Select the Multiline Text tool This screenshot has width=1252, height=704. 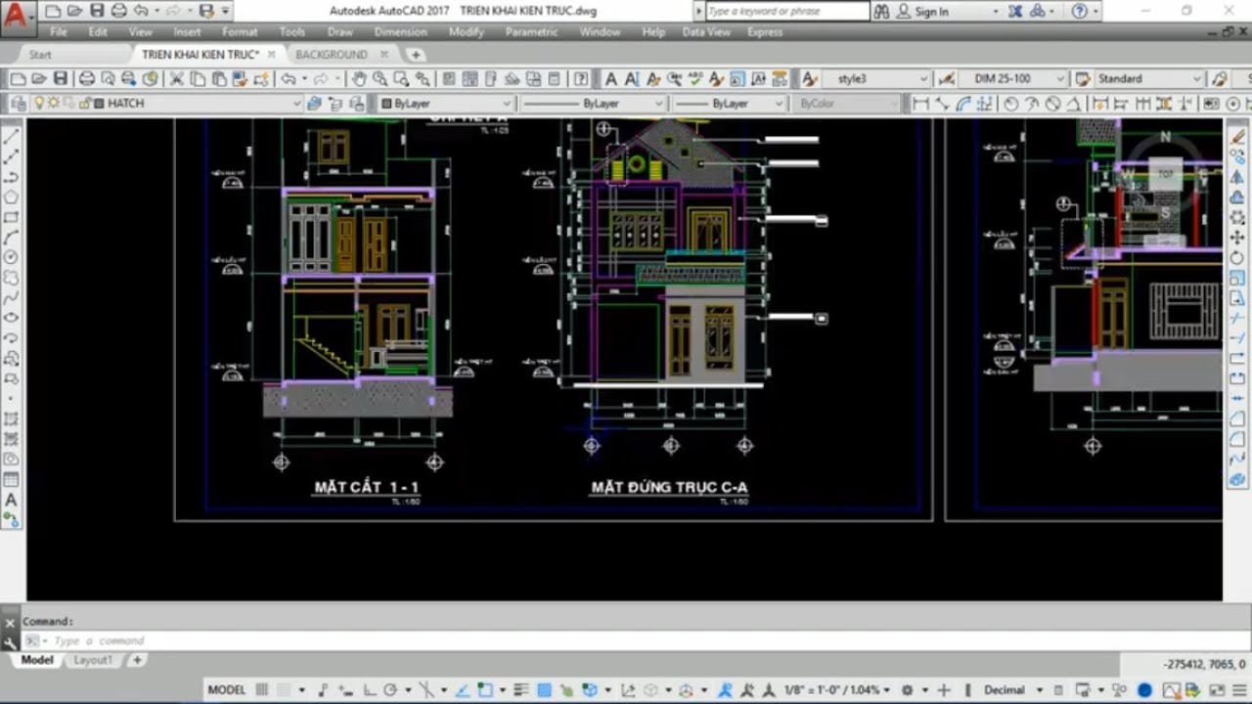pyautogui.click(x=12, y=500)
